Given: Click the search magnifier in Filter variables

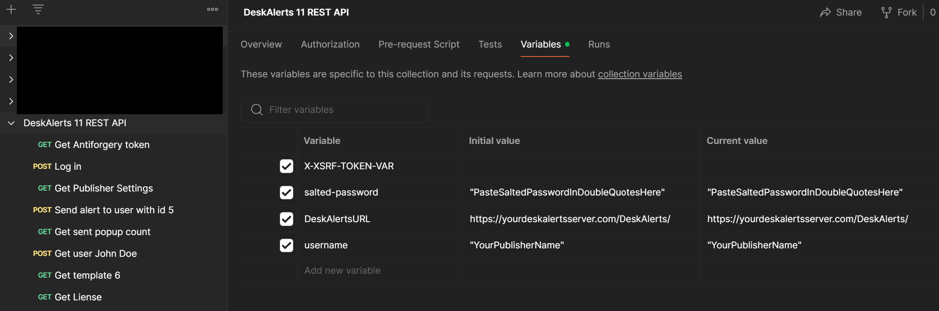Looking at the screenshot, I should tap(257, 110).
